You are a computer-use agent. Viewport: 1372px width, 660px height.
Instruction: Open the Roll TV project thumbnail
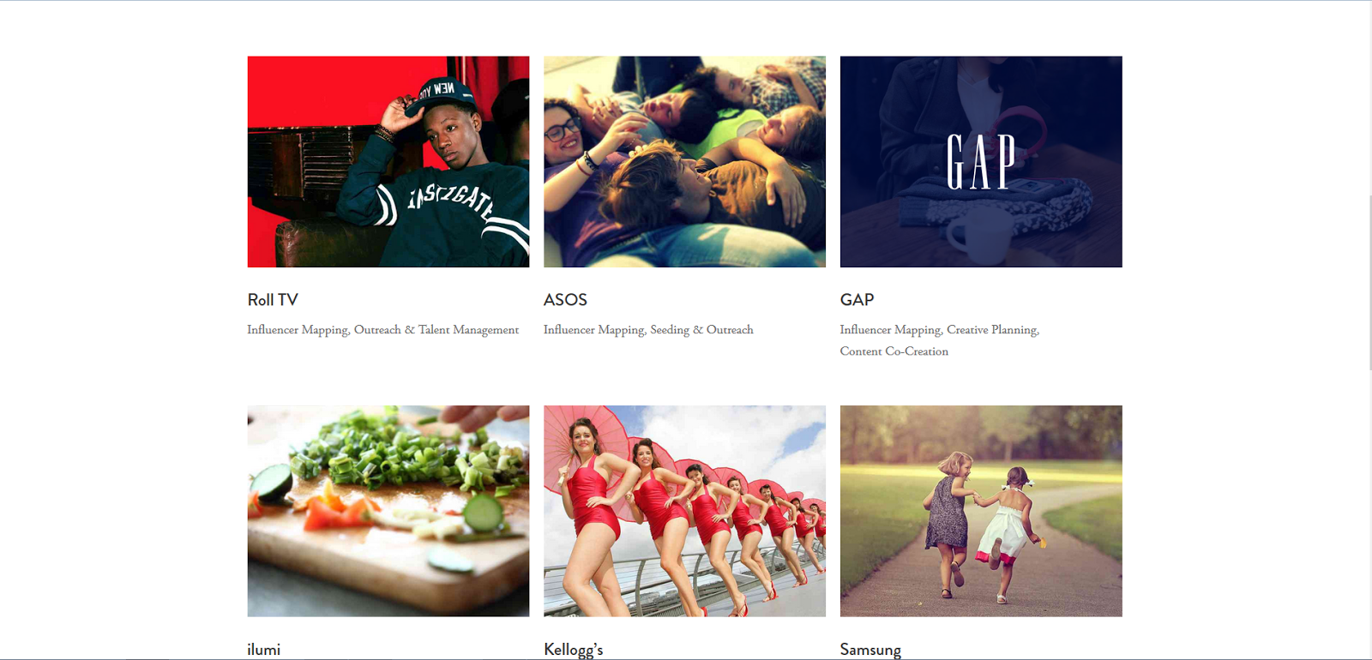pos(388,162)
